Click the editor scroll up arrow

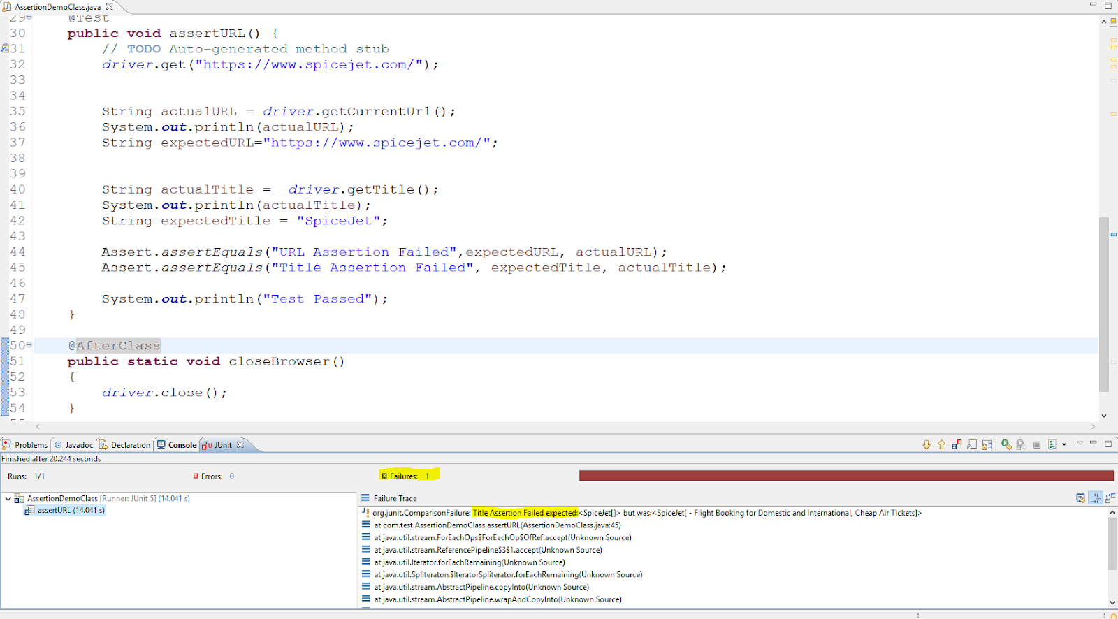(1104, 21)
